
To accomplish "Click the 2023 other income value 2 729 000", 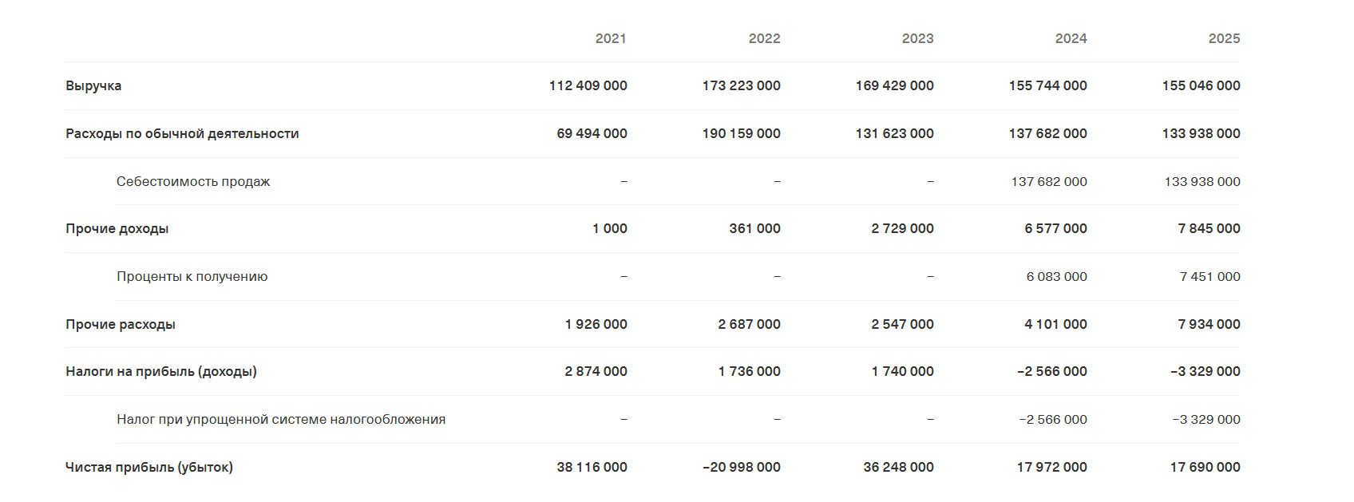I will tap(902, 228).
